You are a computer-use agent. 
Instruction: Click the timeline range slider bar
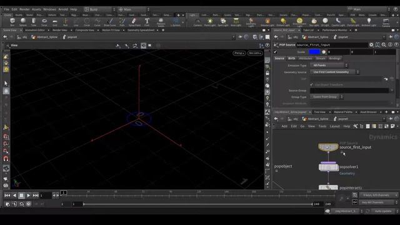click(x=198, y=204)
